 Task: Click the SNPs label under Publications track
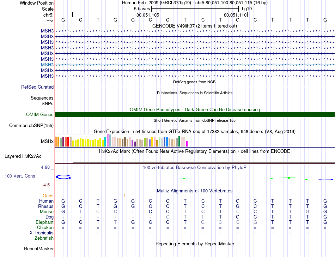48,103
